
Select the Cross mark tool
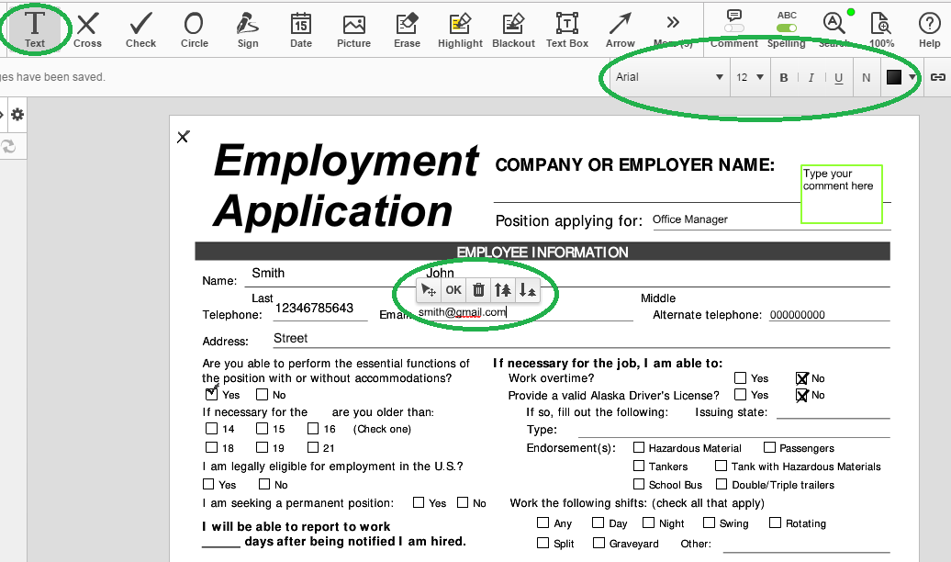(87, 29)
